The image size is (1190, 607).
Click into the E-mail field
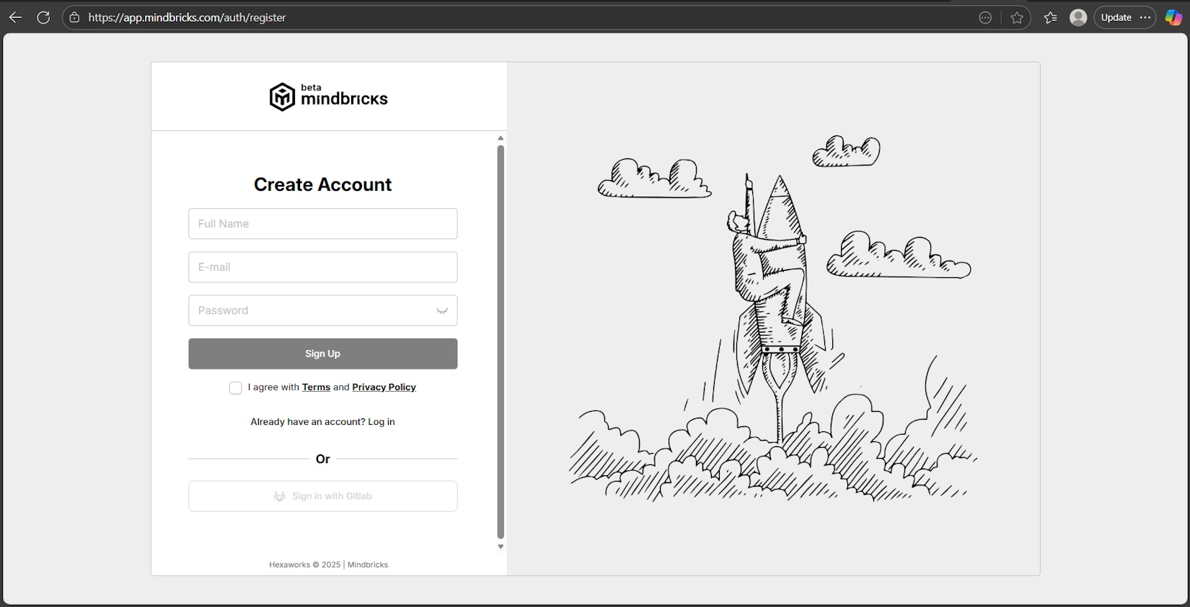pyautogui.click(x=322, y=267)
